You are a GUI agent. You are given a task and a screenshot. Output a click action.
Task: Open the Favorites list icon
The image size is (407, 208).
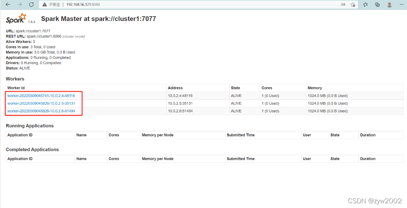point(366,4)
